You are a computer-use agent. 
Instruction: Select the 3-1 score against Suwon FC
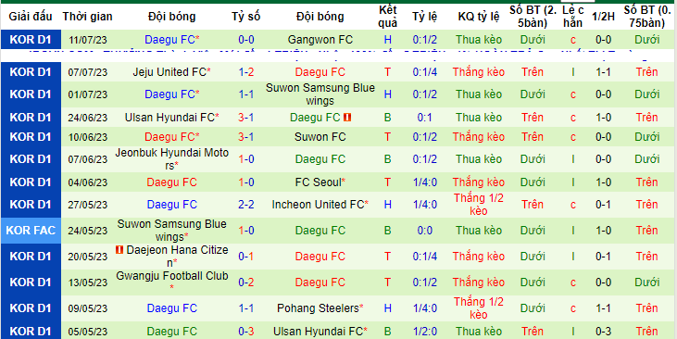click(x=246, y=137)
